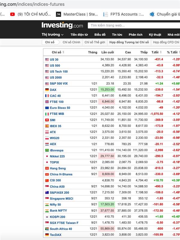Click the German flag beside DAX

pos(47,90)
